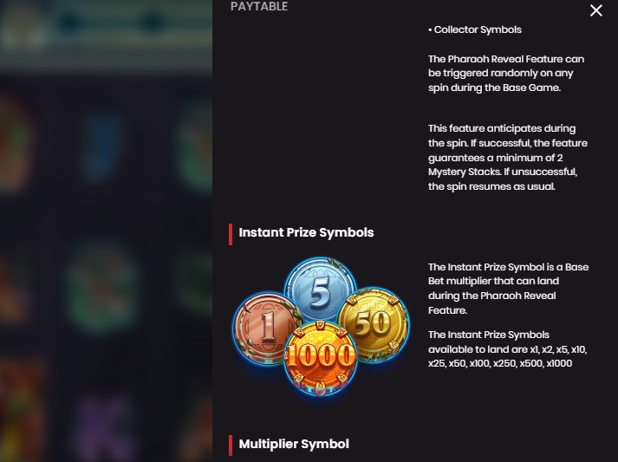Image resolution: width=618 pixels, height=462 pixels.
Task: Click the red bar beside Instant Prize Symbols
Action: [231, 234]
